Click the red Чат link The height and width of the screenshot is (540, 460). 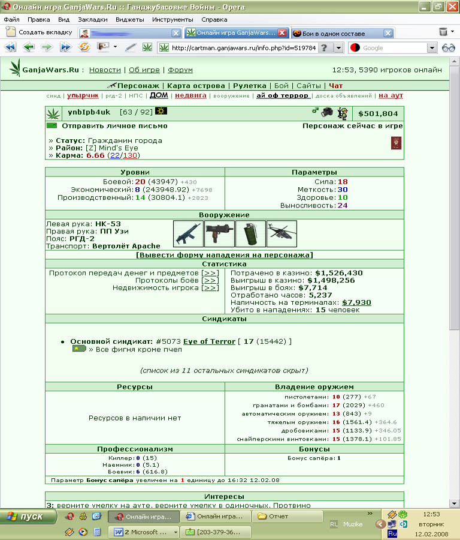(x=335, y=86)
